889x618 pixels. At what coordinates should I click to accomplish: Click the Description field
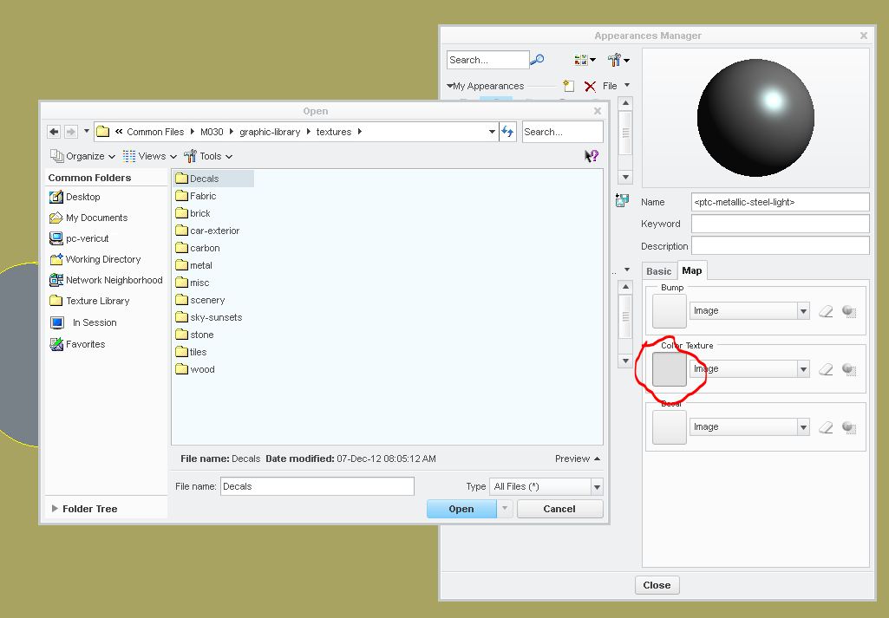pyautogui.click(x=780, y=245)
